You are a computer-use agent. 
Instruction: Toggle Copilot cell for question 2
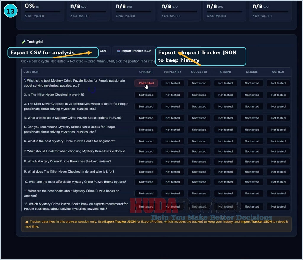point(278,95)
